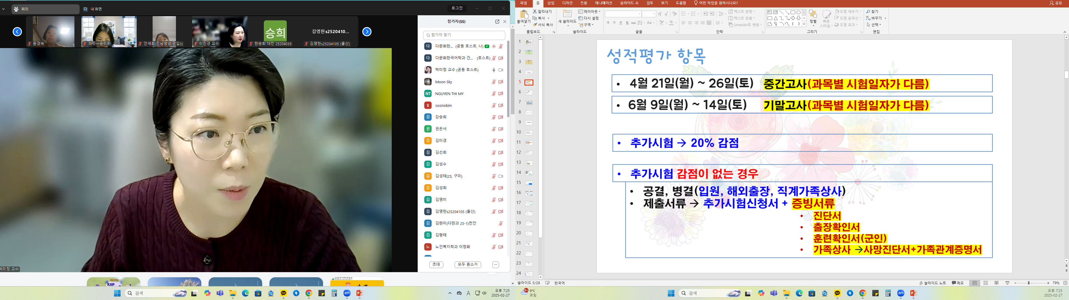This screenshot has width=1069, height=300.
Task: Click center align paragraph icon
Action: (x=690, y=23)
